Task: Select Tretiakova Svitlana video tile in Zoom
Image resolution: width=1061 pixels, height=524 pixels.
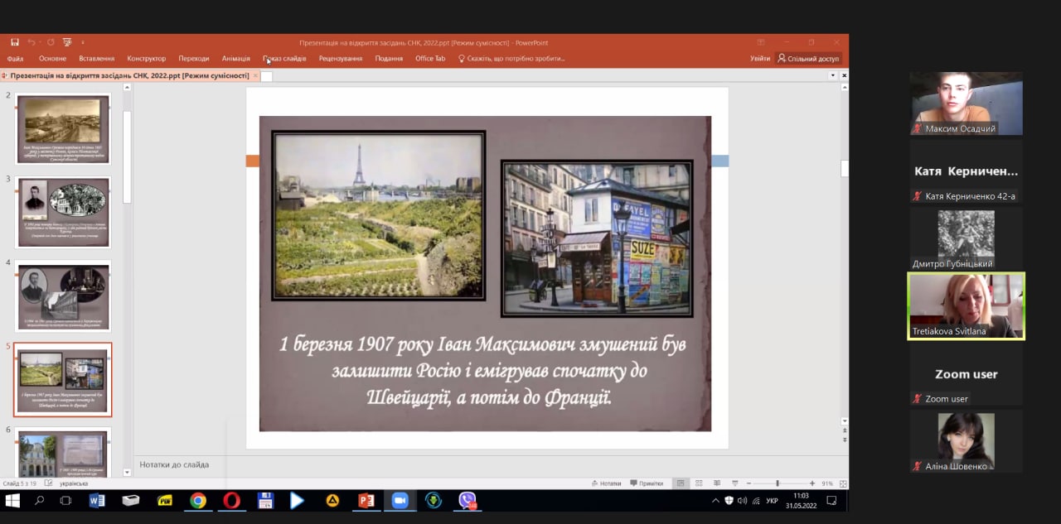Action: 967,305
